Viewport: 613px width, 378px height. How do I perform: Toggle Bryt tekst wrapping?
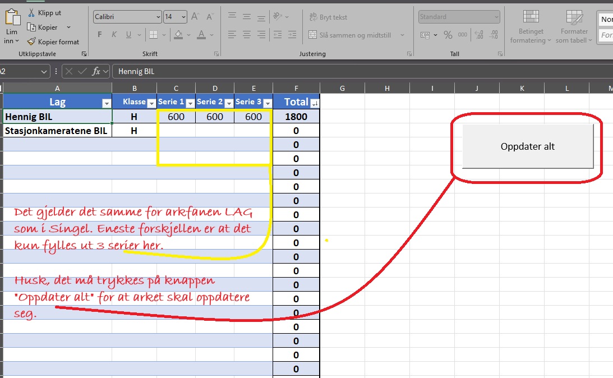coord(328,17)
